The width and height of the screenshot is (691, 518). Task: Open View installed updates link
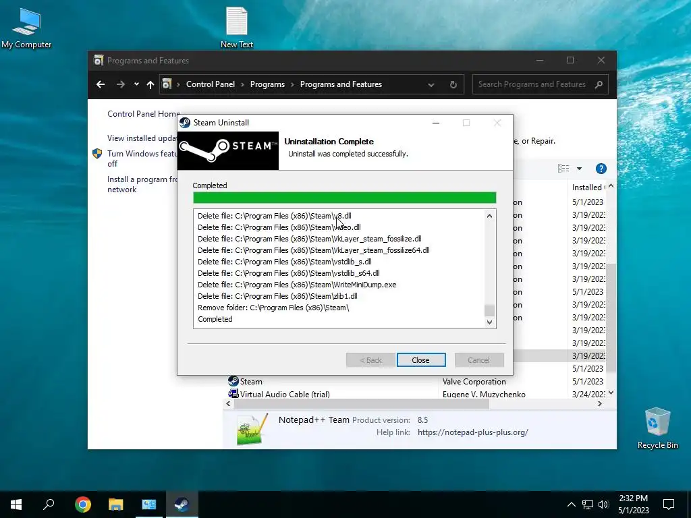point(142,138)
